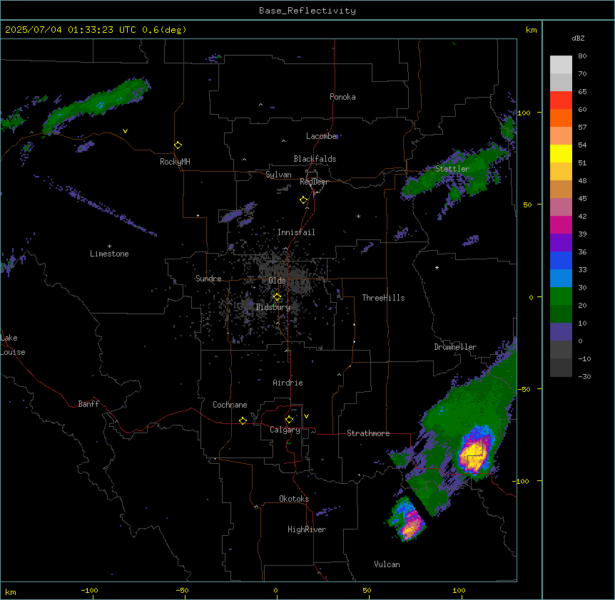Click the Banff label
The height and width of the screenshot is (600, 615).
[x=88, y=404]
